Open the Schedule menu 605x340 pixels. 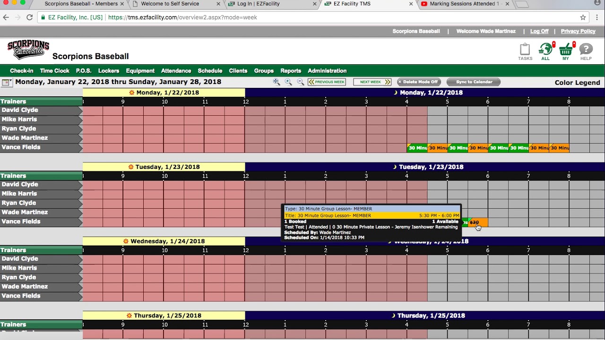210,71
